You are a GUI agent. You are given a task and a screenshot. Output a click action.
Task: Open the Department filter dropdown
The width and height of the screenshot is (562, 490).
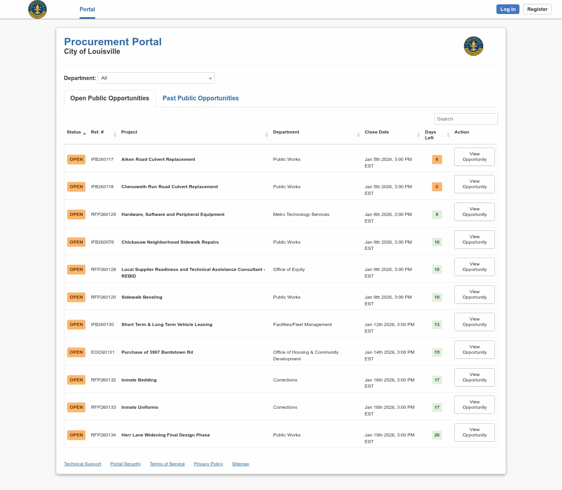(x=156, y=78)
